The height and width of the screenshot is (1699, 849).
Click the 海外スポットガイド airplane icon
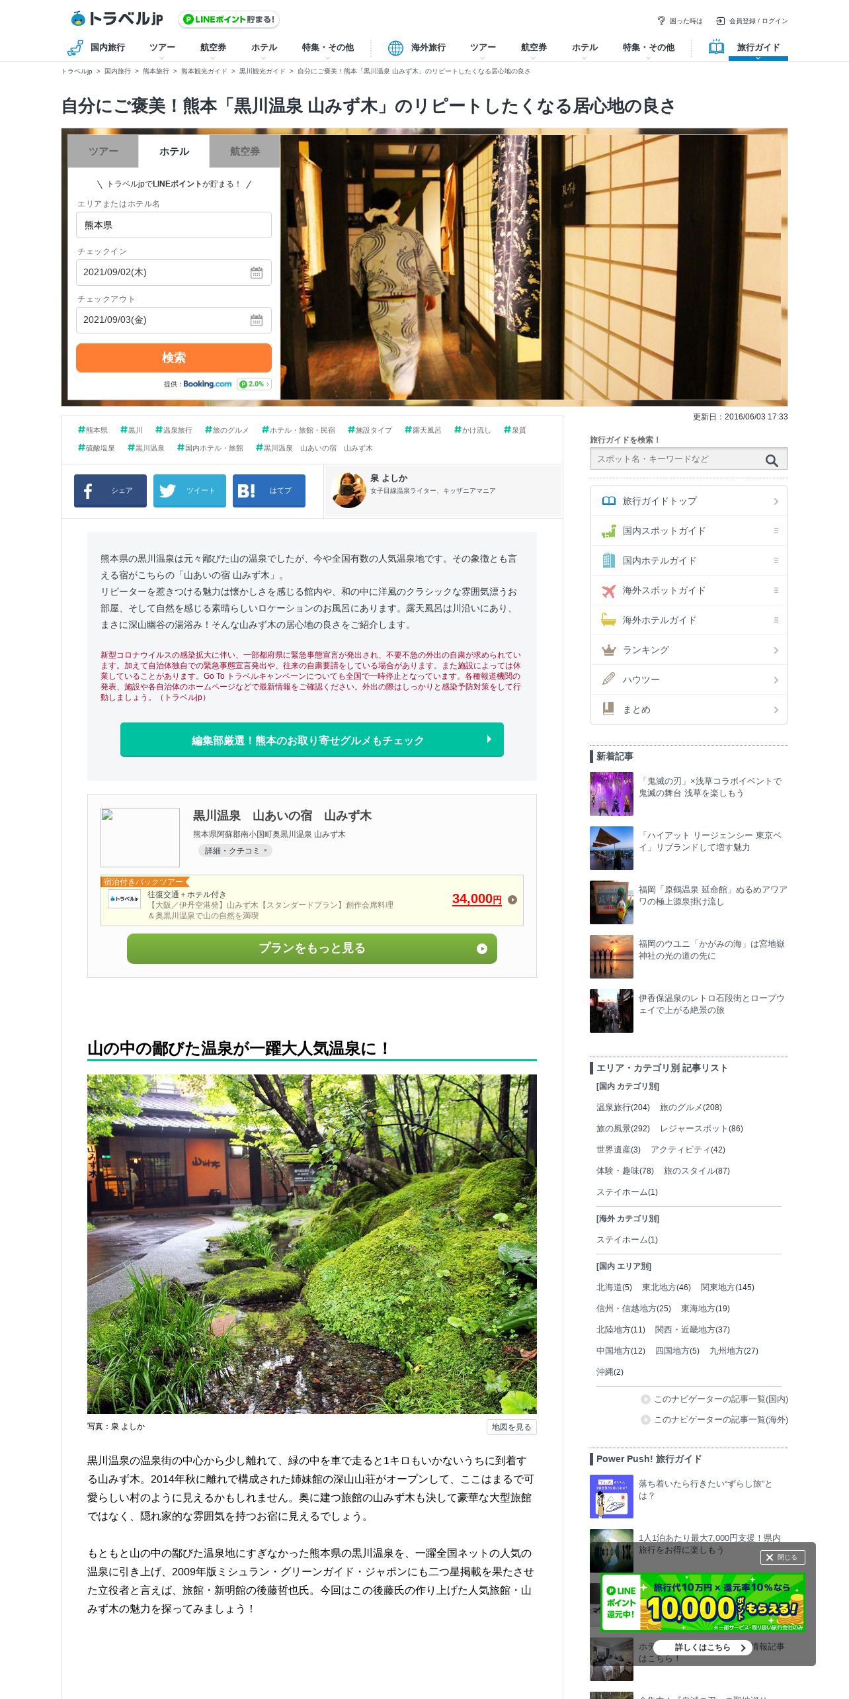click(608, 591)
